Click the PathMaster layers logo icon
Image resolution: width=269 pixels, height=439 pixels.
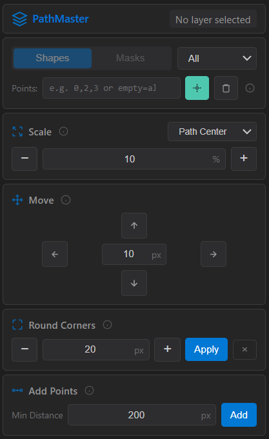point(19,19)
